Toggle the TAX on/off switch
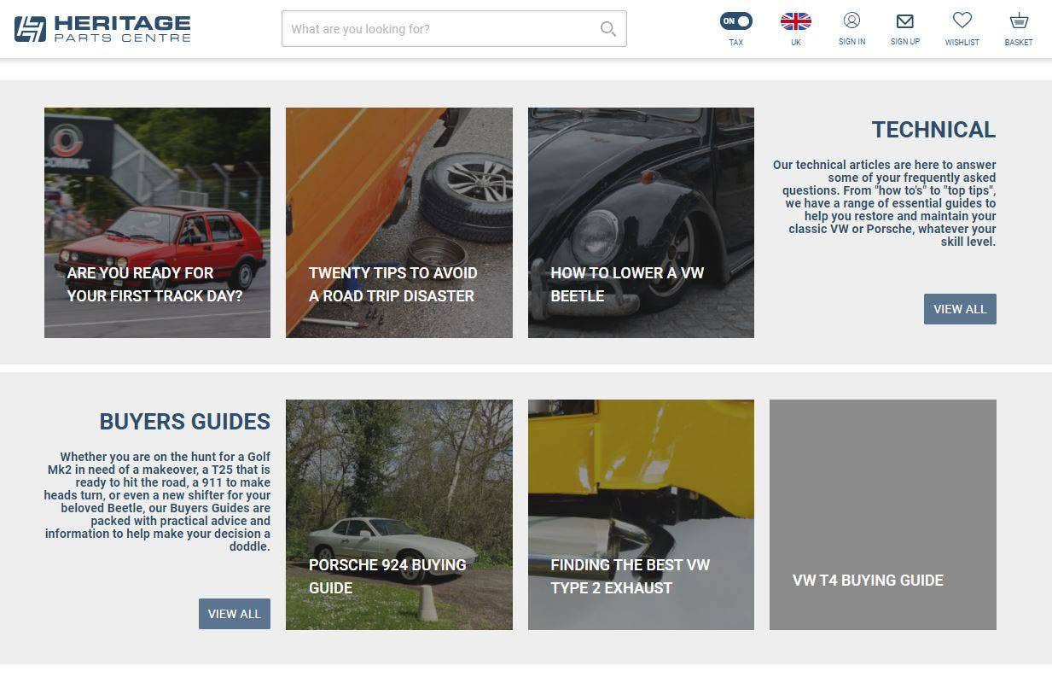 pyautogui.click(x=736, y=21)
